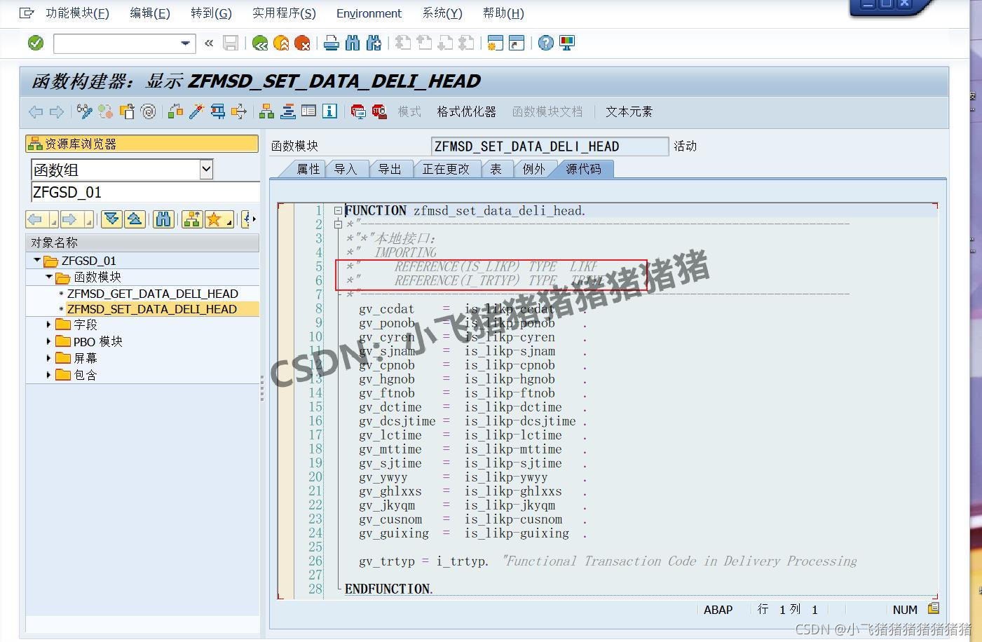Click the Find Next binoculars icon
982x642 pixels.
pos(374,43)
